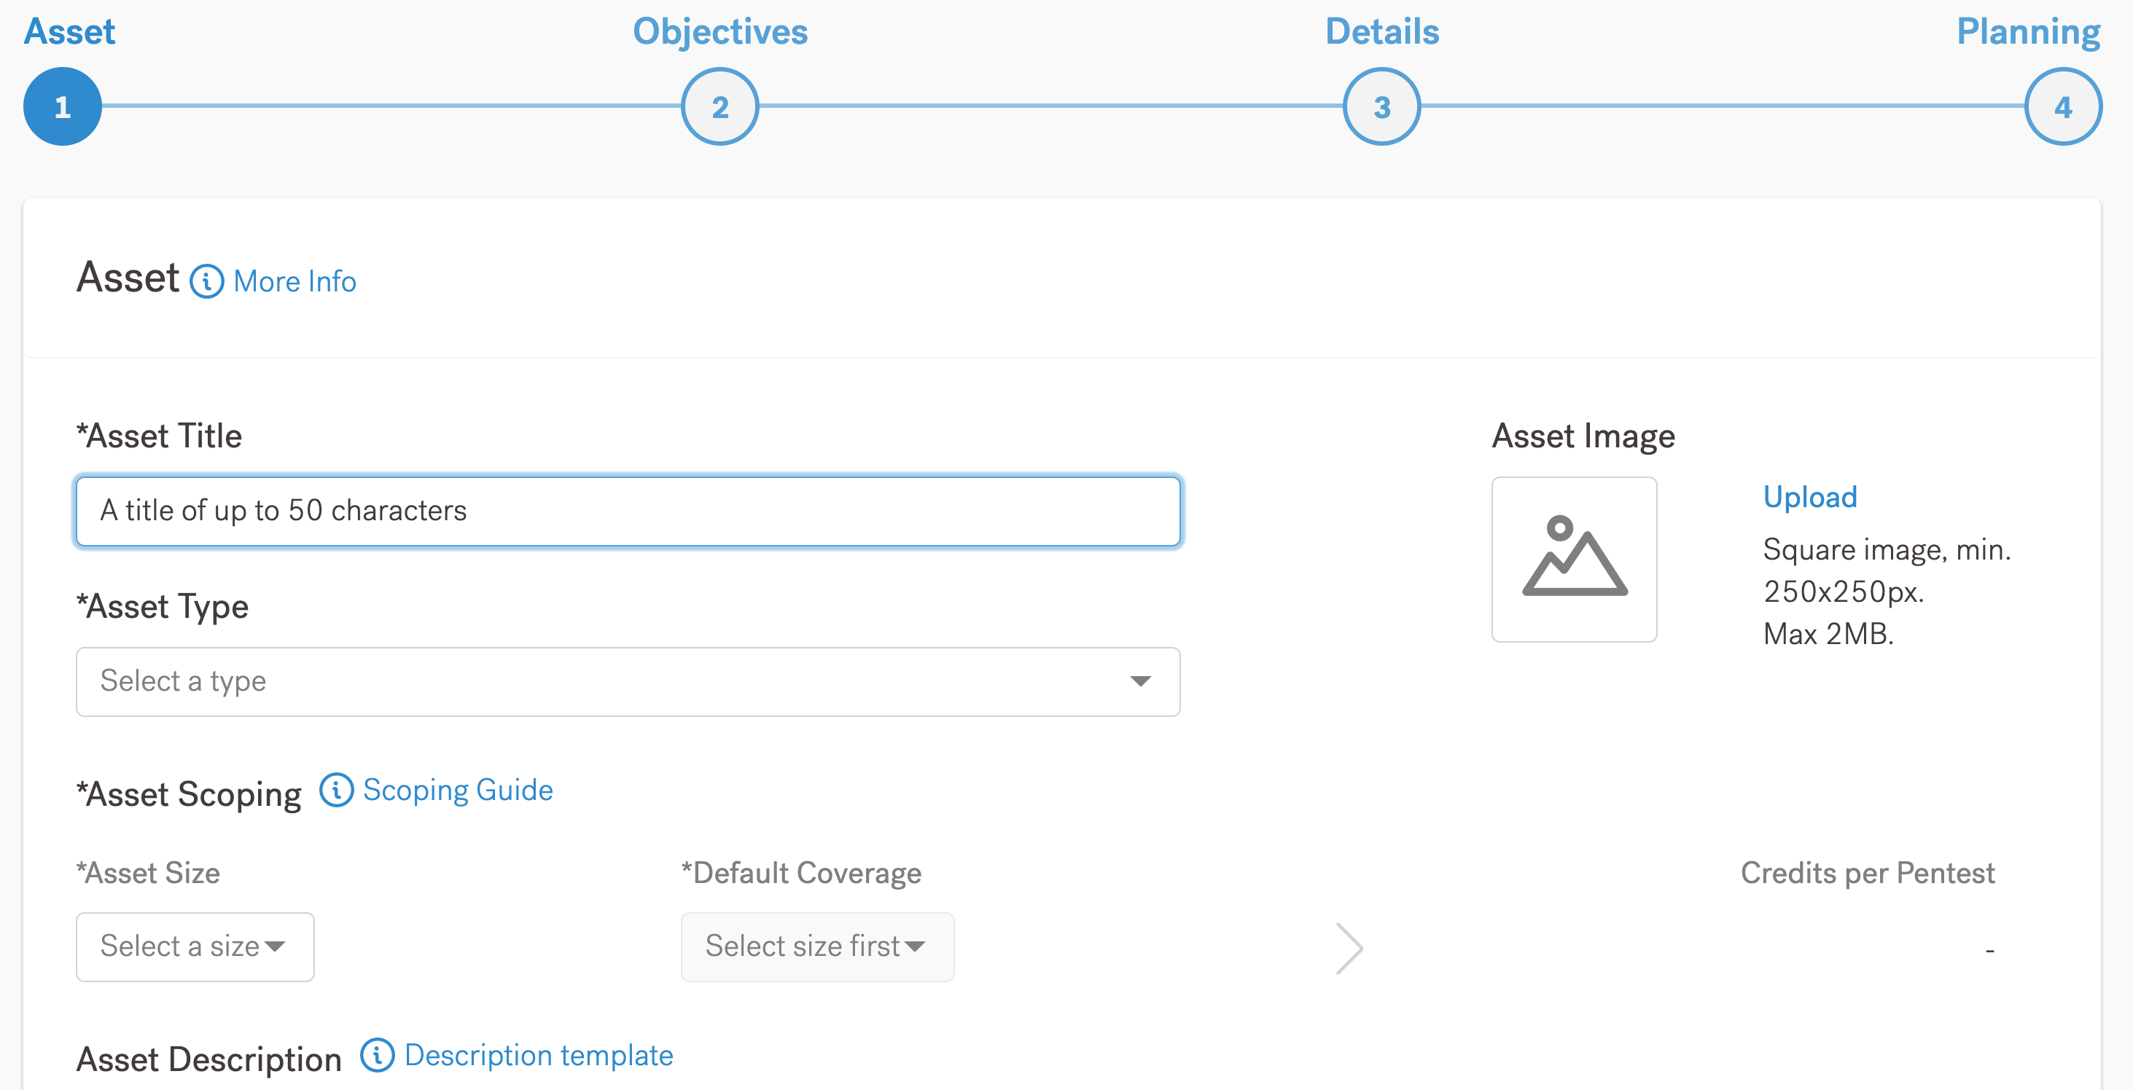Click the Upload link for asset image
The image size is (2133, 1090).
[x=1809, y=497]
